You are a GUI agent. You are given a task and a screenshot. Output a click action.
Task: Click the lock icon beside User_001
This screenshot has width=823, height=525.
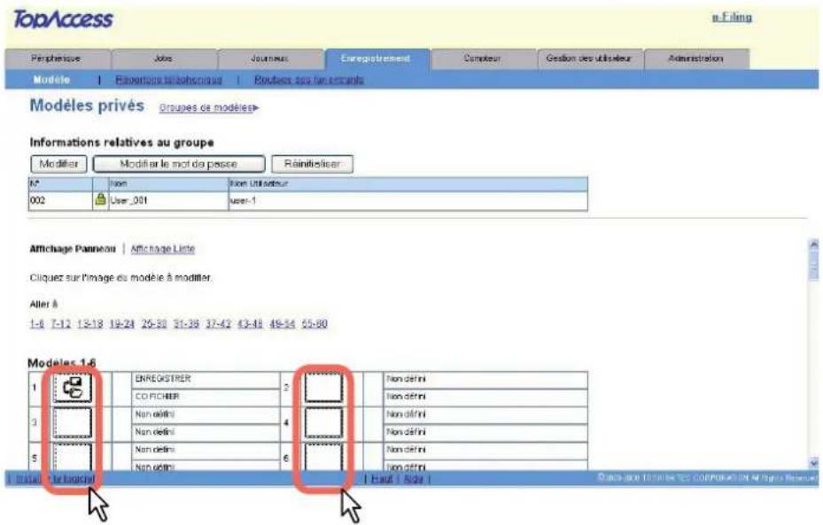tap(100, 200)
